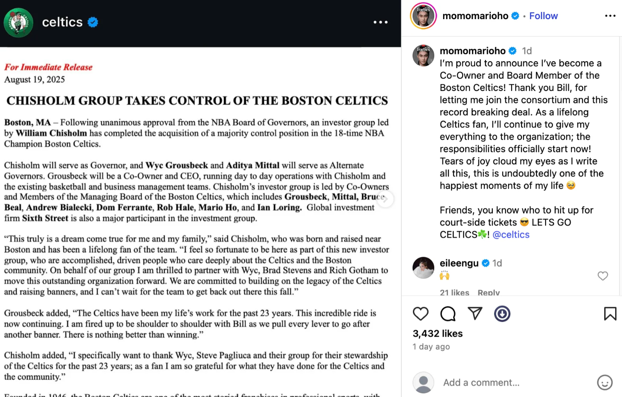
Task: Go to the next slide of the post
Action: [385, 199]
